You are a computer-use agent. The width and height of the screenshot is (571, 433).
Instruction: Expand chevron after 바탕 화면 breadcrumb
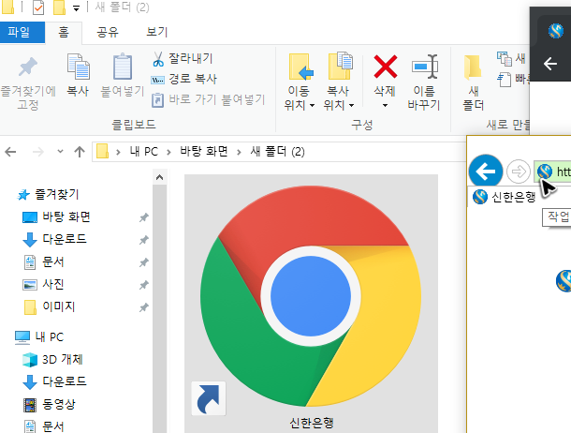coord(239,152)
